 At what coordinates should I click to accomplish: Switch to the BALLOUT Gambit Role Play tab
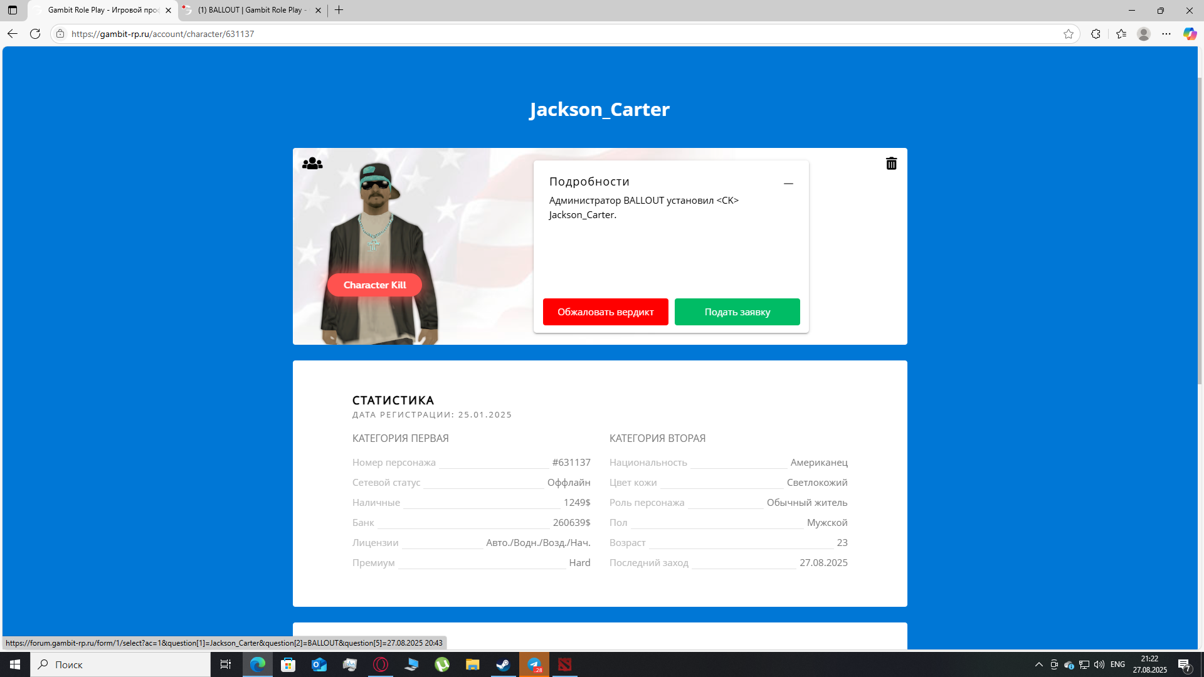(x=251, y=10)
